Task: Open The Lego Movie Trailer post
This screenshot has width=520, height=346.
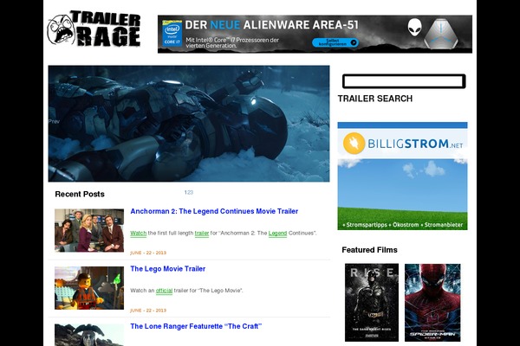Action: (x=168, y=269)
